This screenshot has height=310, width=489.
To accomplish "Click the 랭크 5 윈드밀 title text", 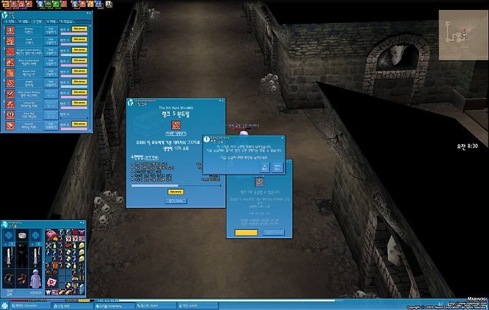I will click(x=176, y=115).
